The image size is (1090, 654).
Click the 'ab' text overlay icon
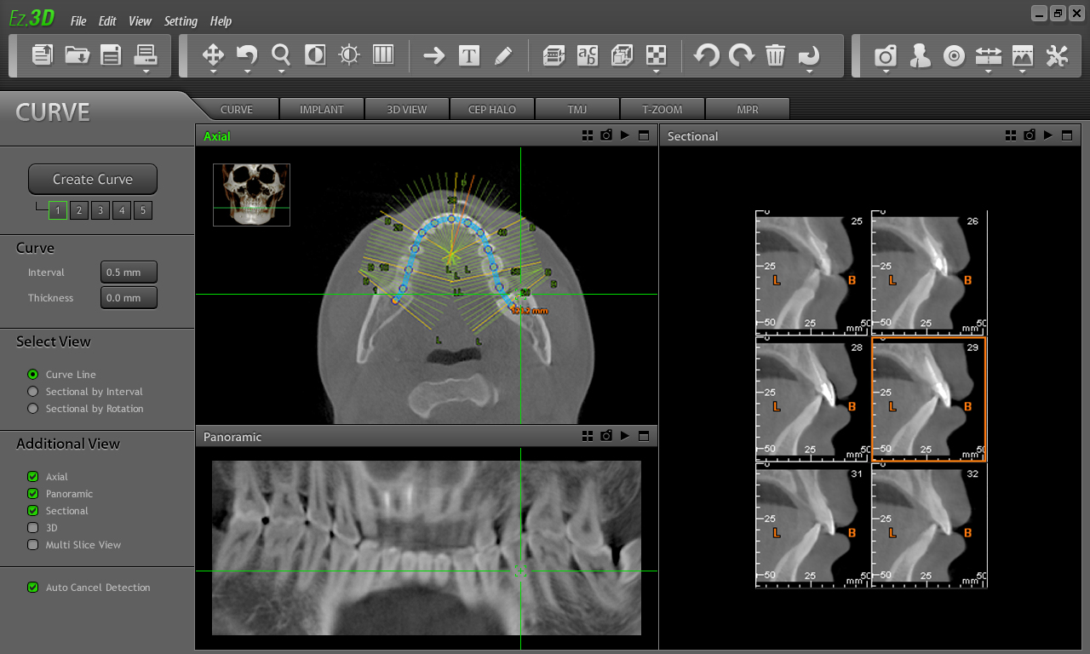(x=588, y=55)
